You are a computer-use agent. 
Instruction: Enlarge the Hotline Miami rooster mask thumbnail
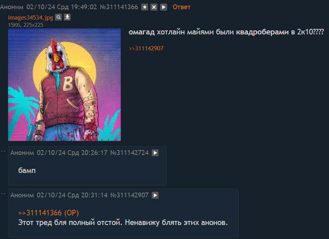tap(65, 84)
